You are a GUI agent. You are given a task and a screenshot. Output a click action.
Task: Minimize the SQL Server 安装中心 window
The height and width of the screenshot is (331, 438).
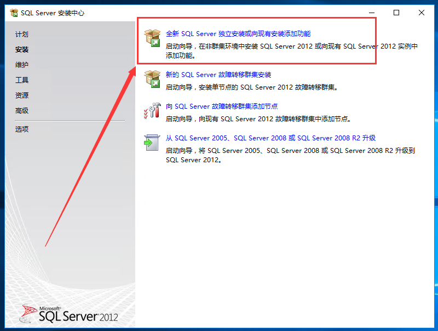pos(372,13)
